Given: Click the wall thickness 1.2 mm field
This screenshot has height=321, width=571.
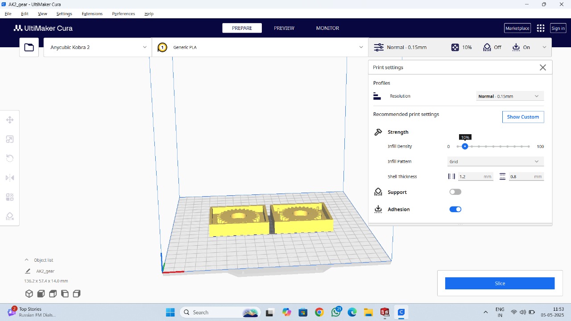Looking at the screenshot, I should click(x=476, y=177).
